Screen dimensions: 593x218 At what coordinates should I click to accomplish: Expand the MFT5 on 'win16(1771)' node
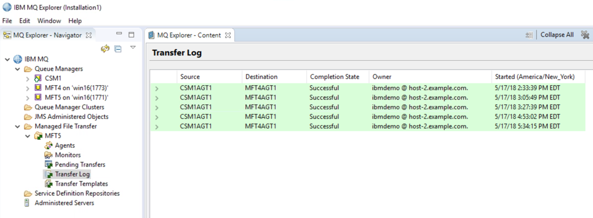(x=27, y=98)
